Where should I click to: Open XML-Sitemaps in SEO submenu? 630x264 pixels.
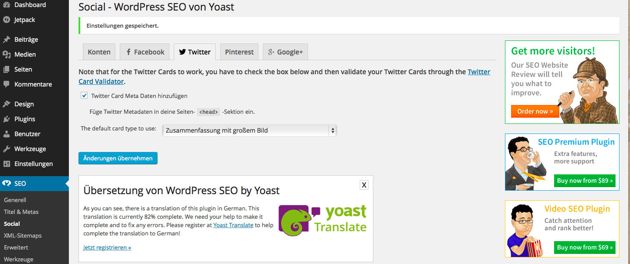coord(23,235)
